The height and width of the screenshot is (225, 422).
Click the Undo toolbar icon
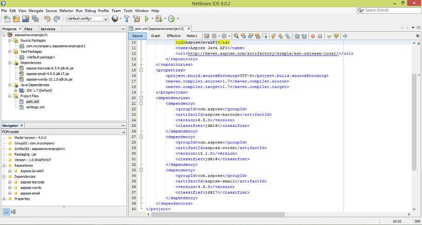pyautogui.click(x=47, y=18)
